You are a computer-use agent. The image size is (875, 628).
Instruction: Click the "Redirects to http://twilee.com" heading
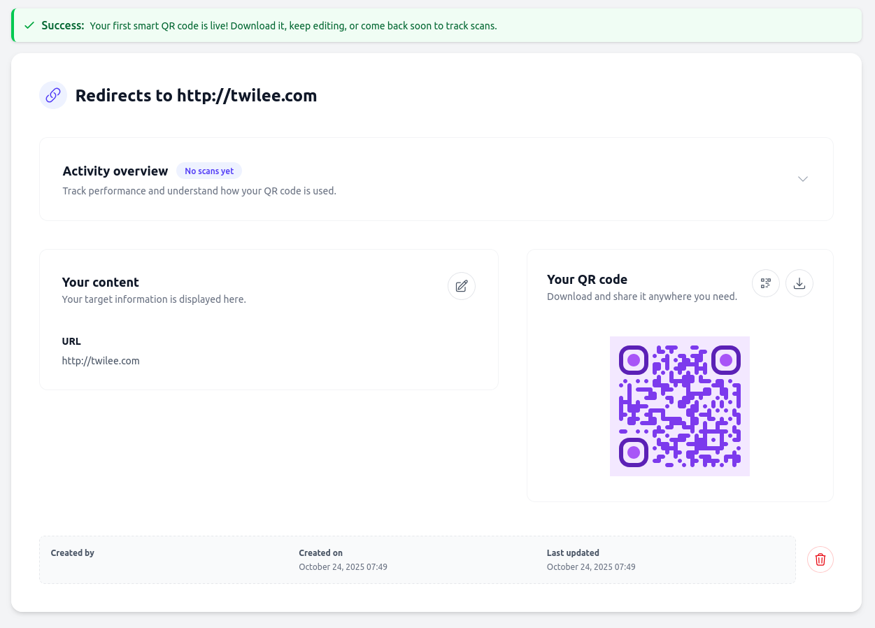(x=196, y=96)
